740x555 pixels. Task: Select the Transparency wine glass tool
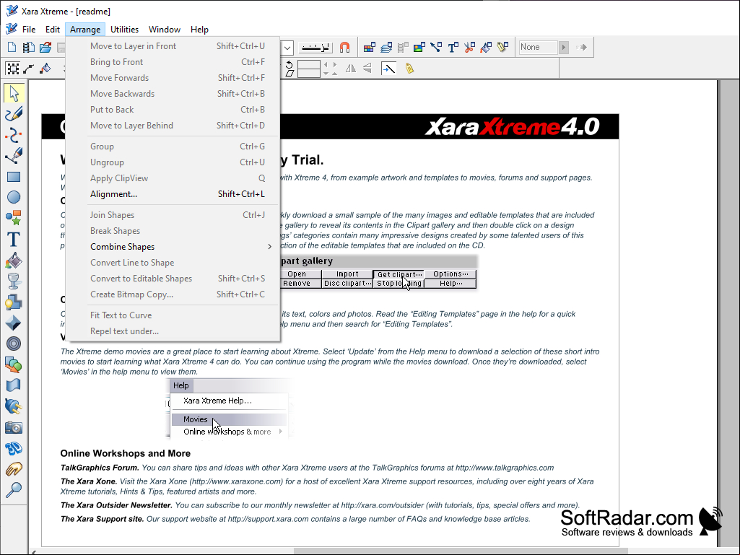(14, 281)
